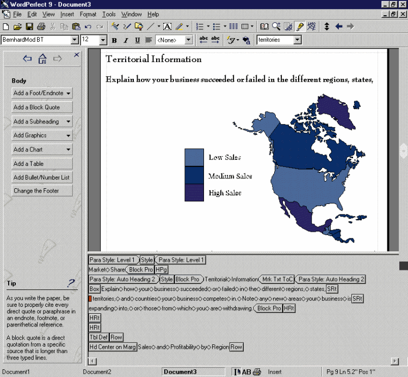408x377 pixels.
Task: Toggle bold formatting
Action: [x=114, y=40]
